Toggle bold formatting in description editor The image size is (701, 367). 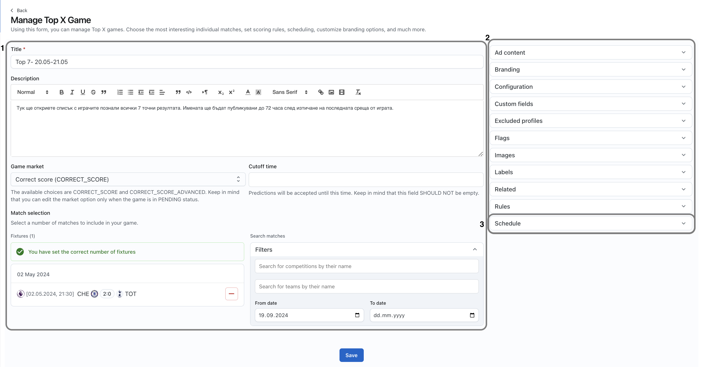[x=61, y=92]
